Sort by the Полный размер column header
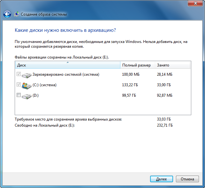 [x=138, y=65]
